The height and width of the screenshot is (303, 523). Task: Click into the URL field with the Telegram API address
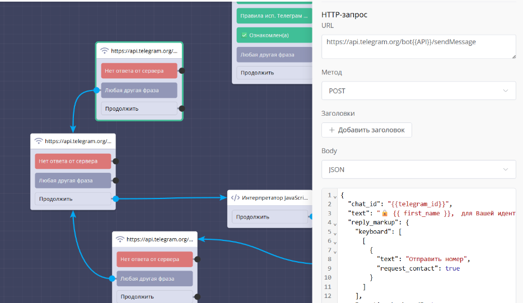(418, 46)
